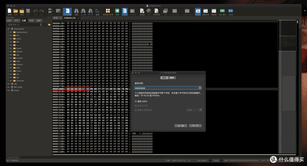Click the 下一个 button in find dialog
This screenshot has height=166, width=307.
point(195,126)
